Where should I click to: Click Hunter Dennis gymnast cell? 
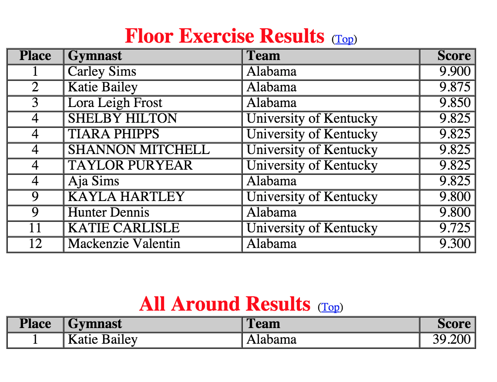point(109,213)
